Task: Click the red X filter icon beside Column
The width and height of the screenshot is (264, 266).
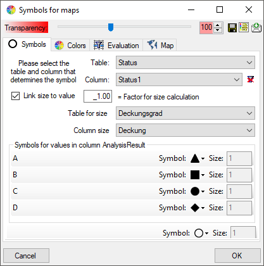Action: pyautogui.click(x=251, y=80)
